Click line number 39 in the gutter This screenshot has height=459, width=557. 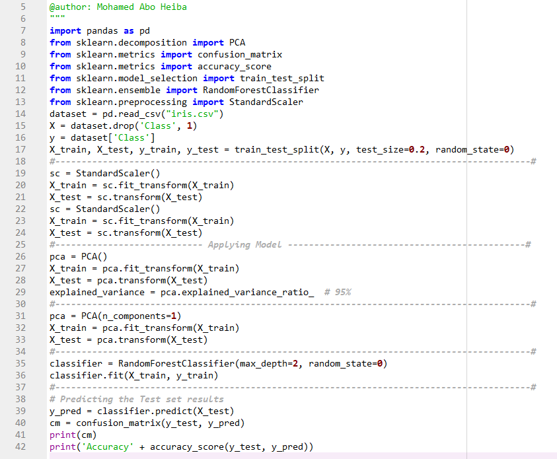20,411
